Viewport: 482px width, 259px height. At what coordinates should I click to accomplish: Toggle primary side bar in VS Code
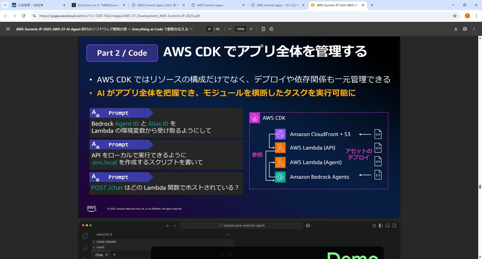tap(381, 225)
